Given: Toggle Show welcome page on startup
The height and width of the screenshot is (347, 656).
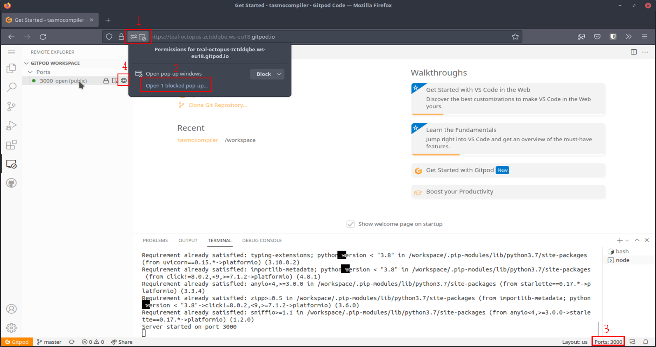Looking at the screenshot, I should tap(351, 224).
